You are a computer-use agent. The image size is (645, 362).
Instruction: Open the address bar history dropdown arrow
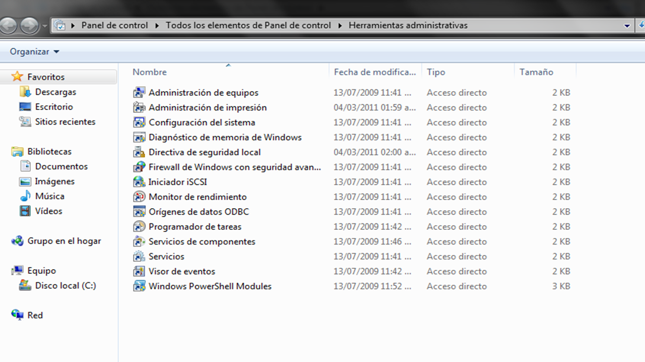627,26
